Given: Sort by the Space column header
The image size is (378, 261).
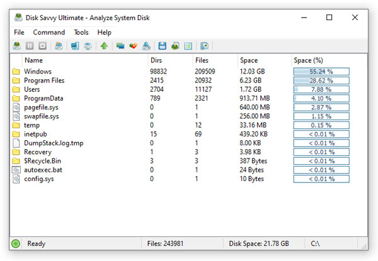Looking at the screenshot, I should point(264,60).
